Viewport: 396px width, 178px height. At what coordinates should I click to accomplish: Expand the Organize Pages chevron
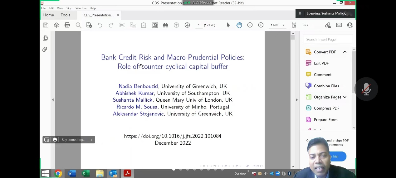[x=345, y=97]
